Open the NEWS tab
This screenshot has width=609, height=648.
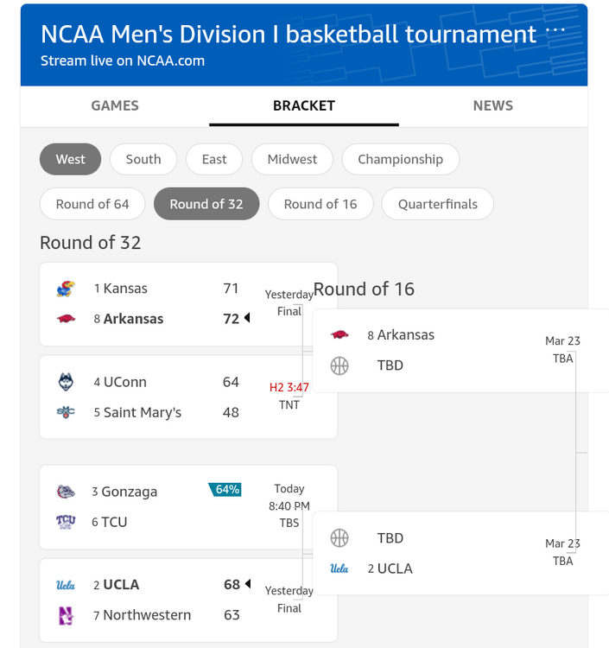tap(492, 105)
